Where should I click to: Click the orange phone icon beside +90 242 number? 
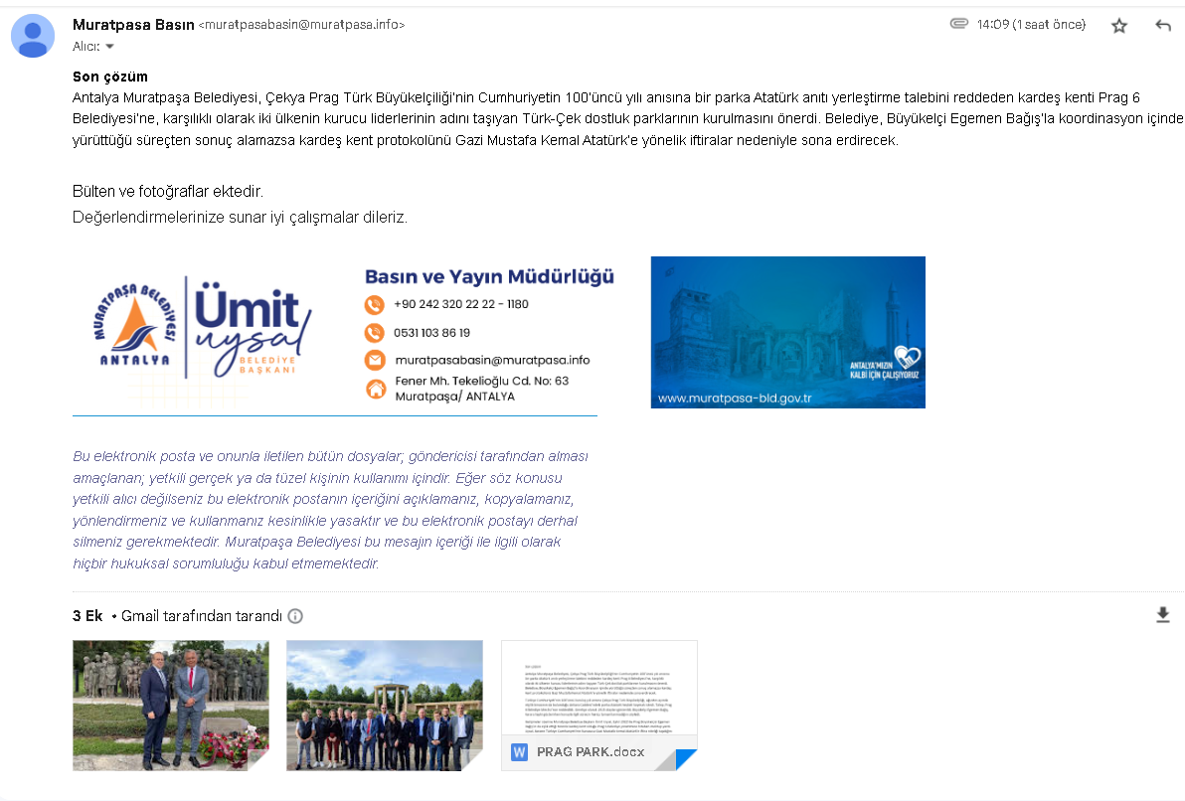point(375,305)
